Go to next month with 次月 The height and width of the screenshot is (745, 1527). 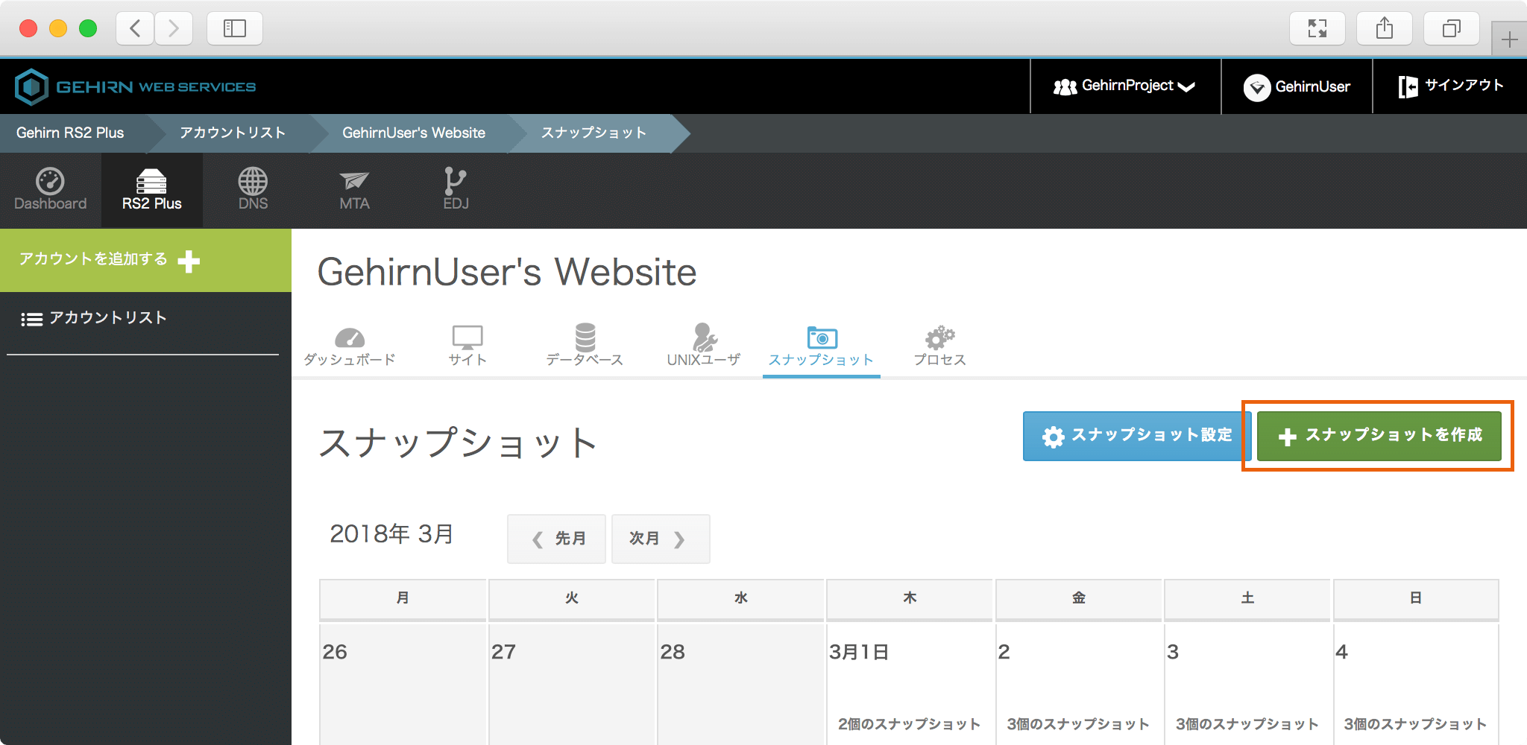660,539
